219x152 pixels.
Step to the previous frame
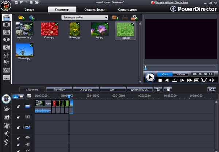(x=167, y=80)
